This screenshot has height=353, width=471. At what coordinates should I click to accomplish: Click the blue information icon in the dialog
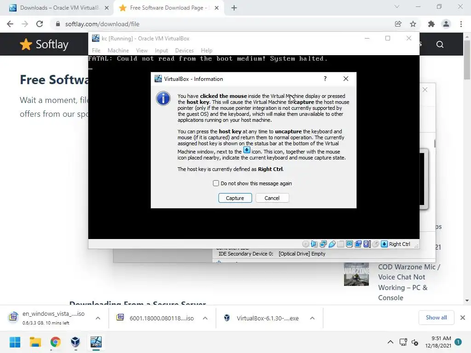point(163,98)
